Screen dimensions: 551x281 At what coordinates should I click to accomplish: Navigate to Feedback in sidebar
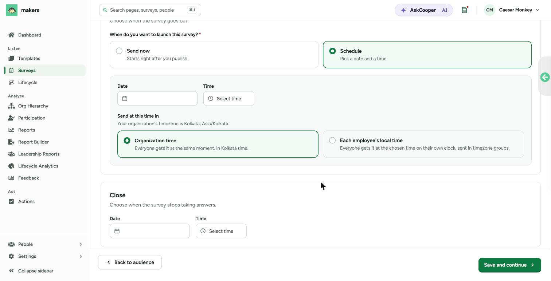point(45,178)
